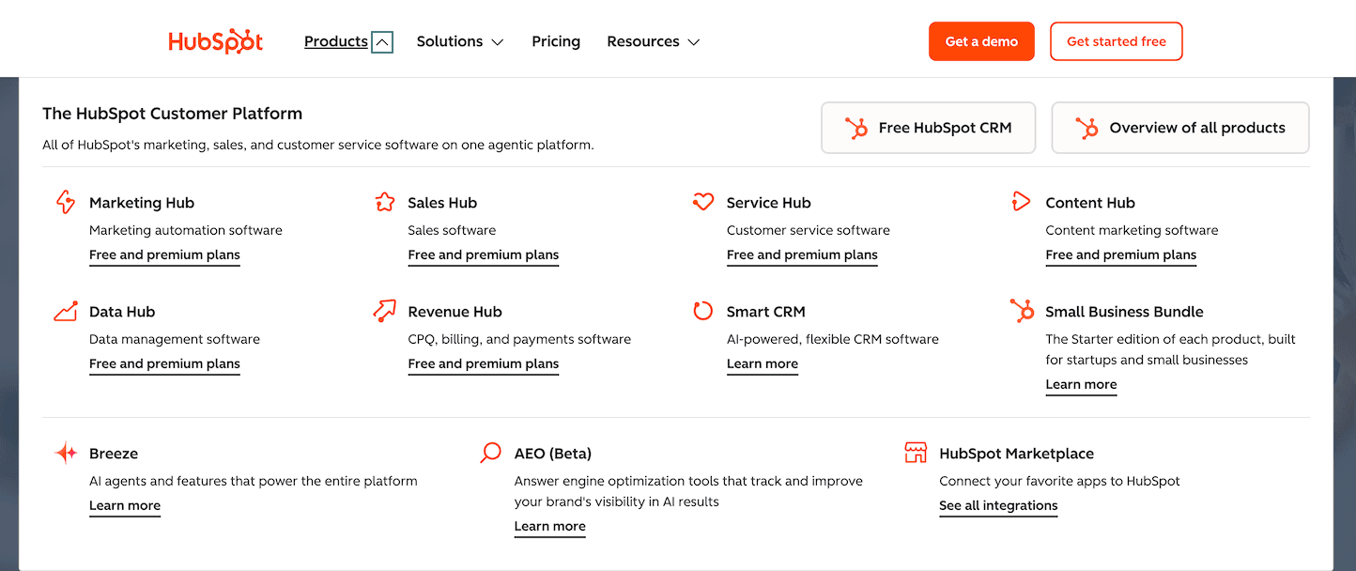Click the Breeze sparkle icon
1356x571 pixels.
click(66, 454)
